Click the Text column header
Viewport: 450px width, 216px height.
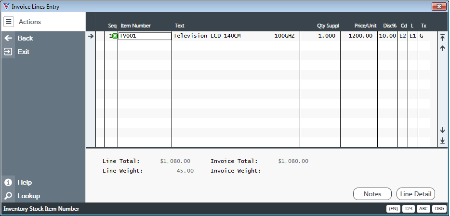(179, 26)
